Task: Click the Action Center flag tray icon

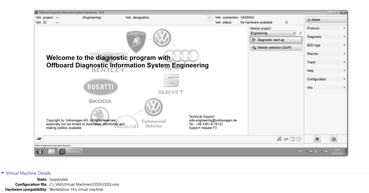Action: click(326, 151)
